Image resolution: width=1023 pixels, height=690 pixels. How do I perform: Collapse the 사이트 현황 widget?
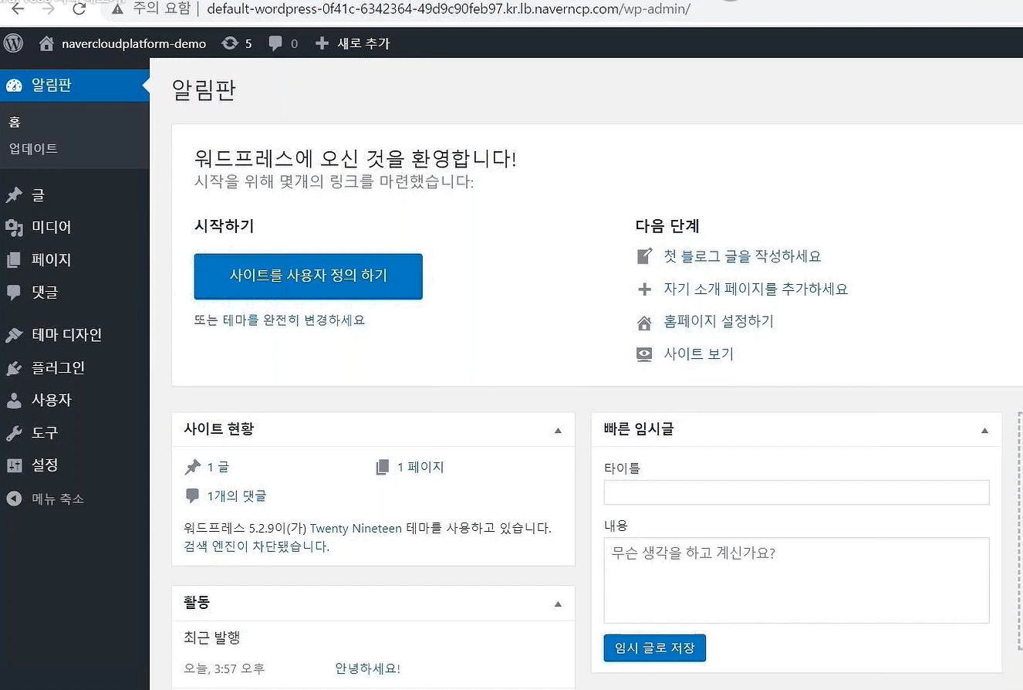[558, 431]
